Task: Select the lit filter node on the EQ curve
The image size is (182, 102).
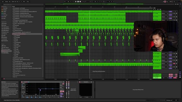Action: (x=40, y=90)
